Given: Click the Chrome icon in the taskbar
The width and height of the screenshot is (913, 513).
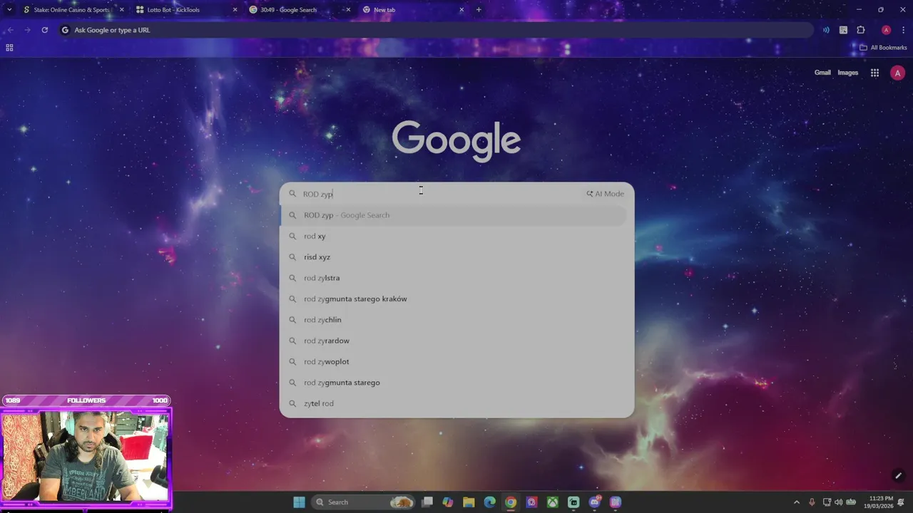Looking at the screenshot, I should point(511,502).
